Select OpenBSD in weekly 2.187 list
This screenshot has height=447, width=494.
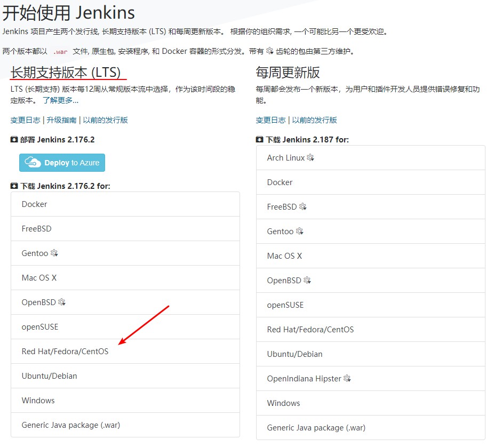tap(371, 281)
